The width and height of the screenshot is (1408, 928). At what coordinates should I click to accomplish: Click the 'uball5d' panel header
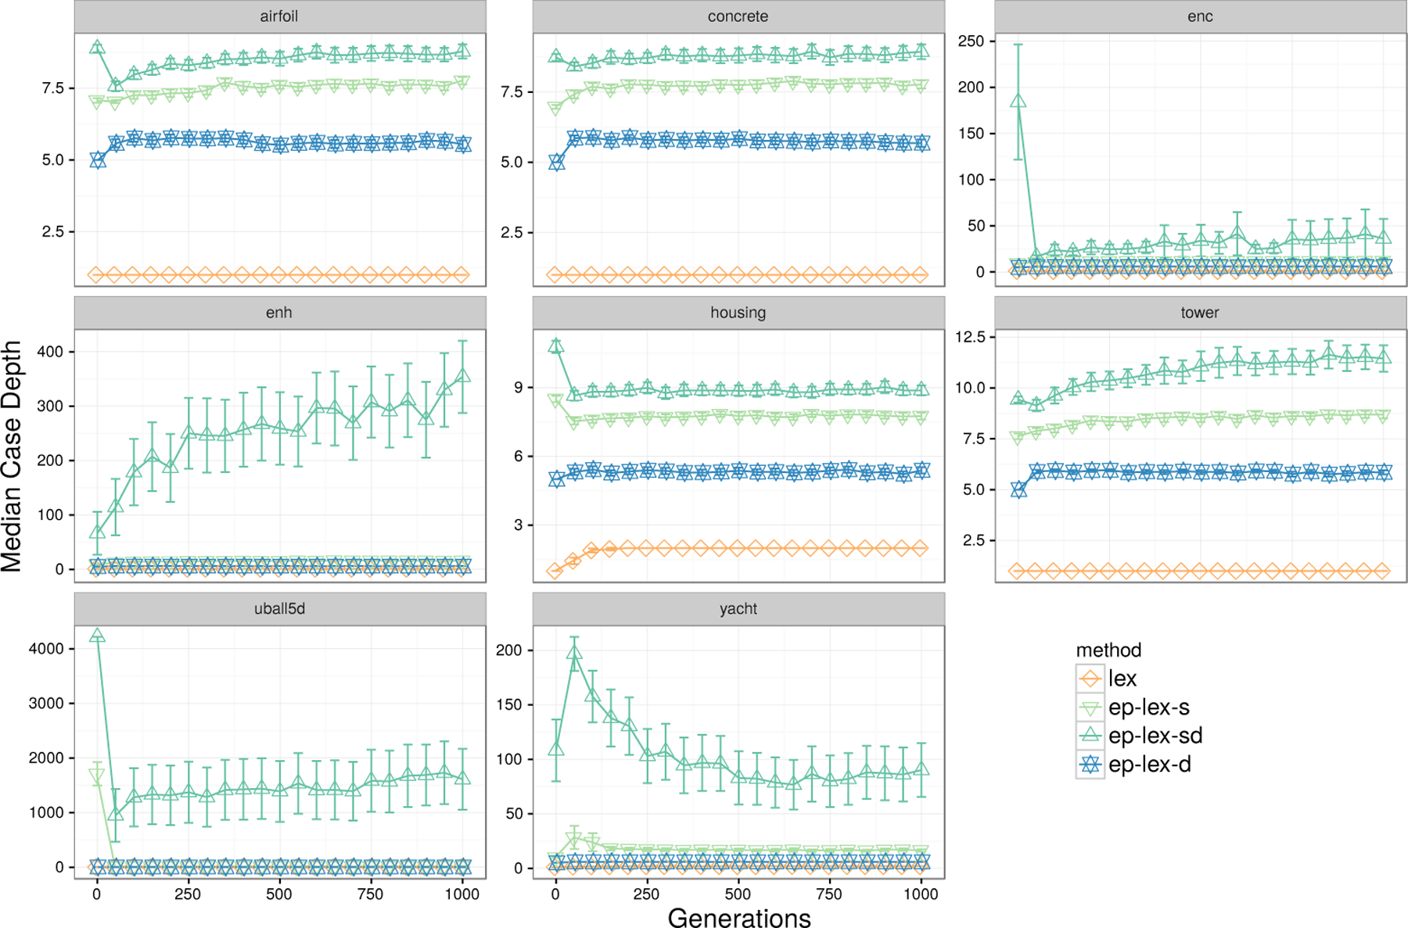tap(280, 609)
